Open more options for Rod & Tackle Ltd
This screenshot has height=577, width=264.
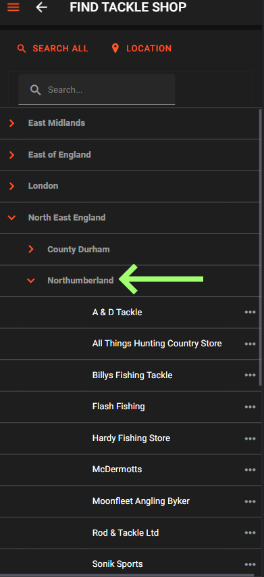tap(250, 532)
